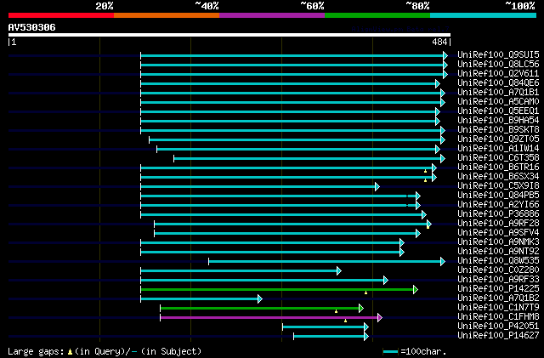Click the cyan alignment bar for P42051
This screenshot has height=358, width=544.
tap(323, 327)
